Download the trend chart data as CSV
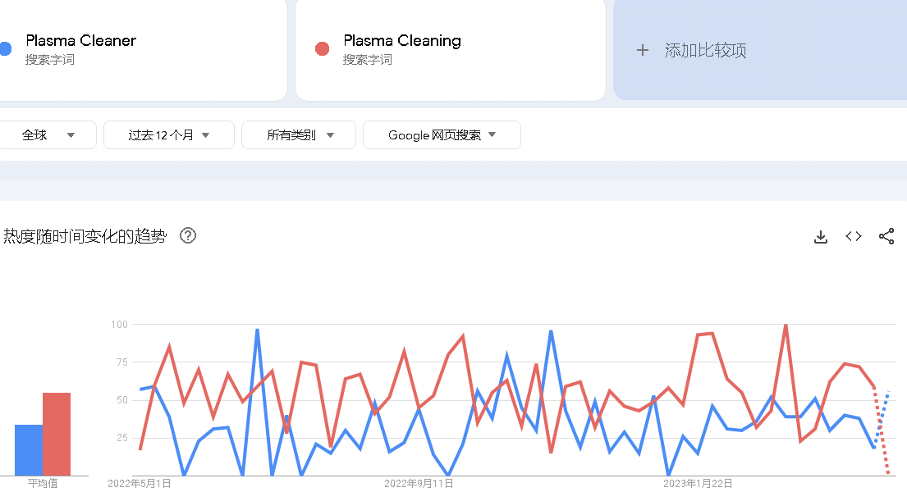Image resolution: width=907 pixels, height=501 pixels. pos(820,237)
